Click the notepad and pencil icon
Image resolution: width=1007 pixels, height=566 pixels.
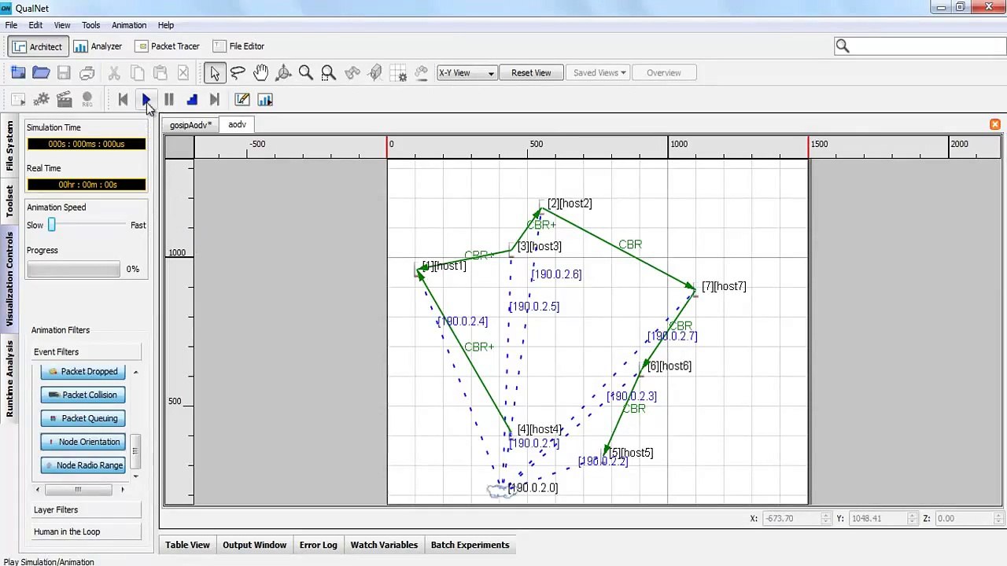[x=242, y=100]
